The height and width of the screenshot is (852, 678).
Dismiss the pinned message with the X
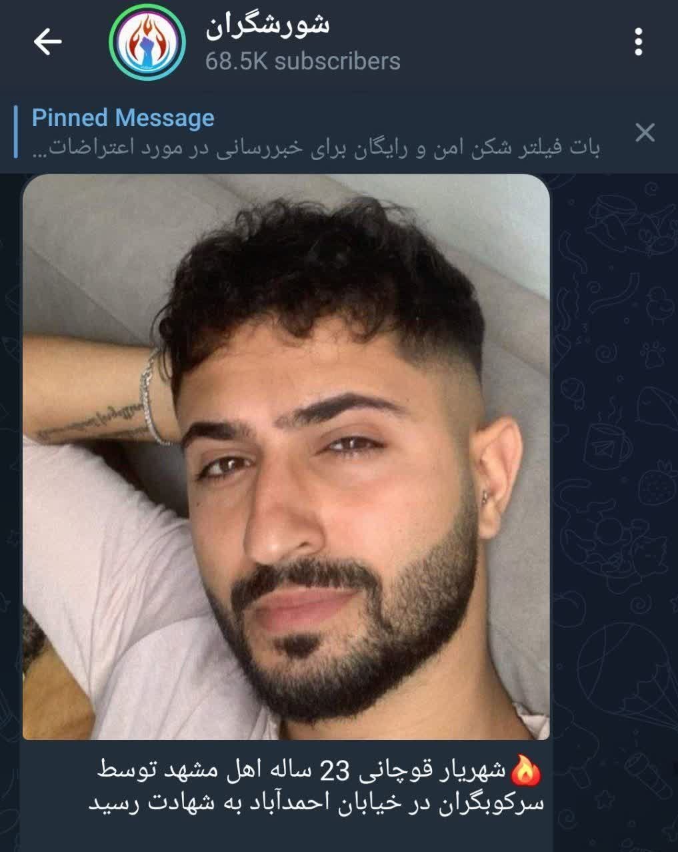pyautogui.click(x=645, y=132)
